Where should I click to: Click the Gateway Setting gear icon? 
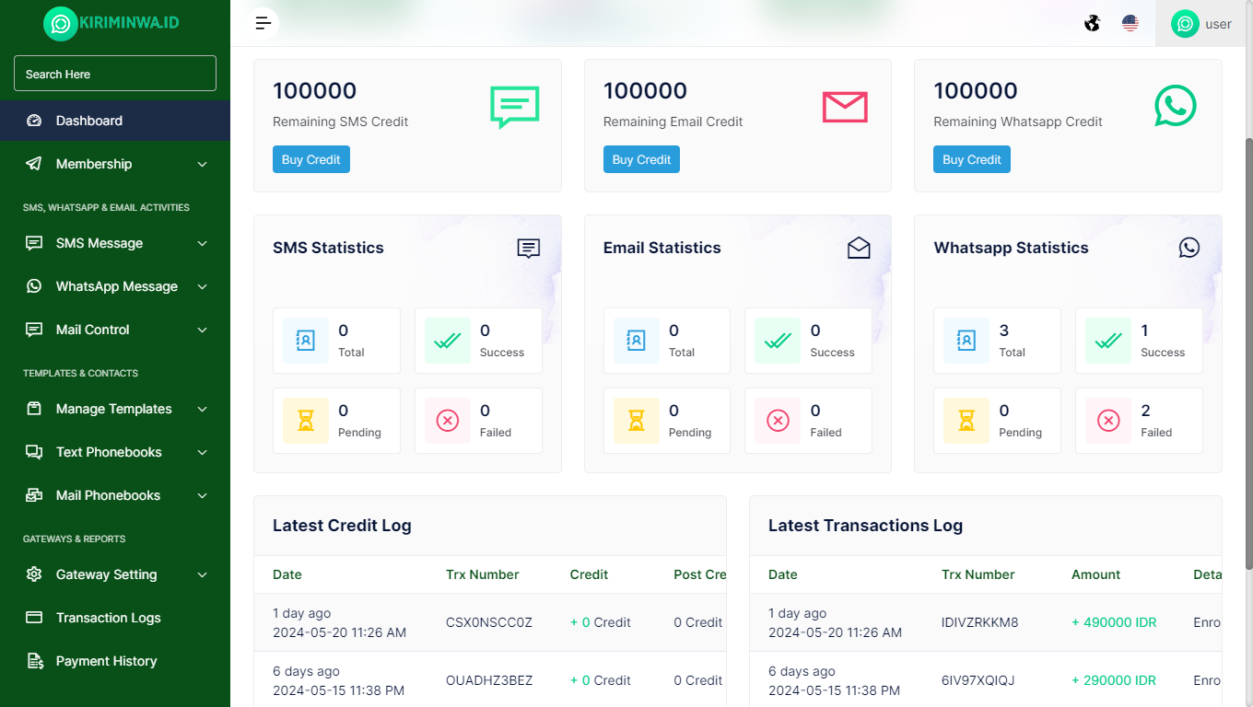click(x=34, y=574)
